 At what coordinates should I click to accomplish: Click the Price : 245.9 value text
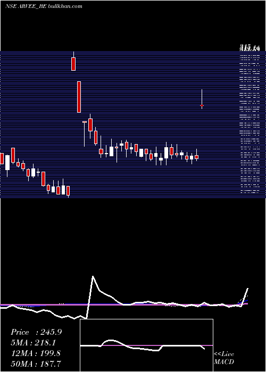click(36, 332)
